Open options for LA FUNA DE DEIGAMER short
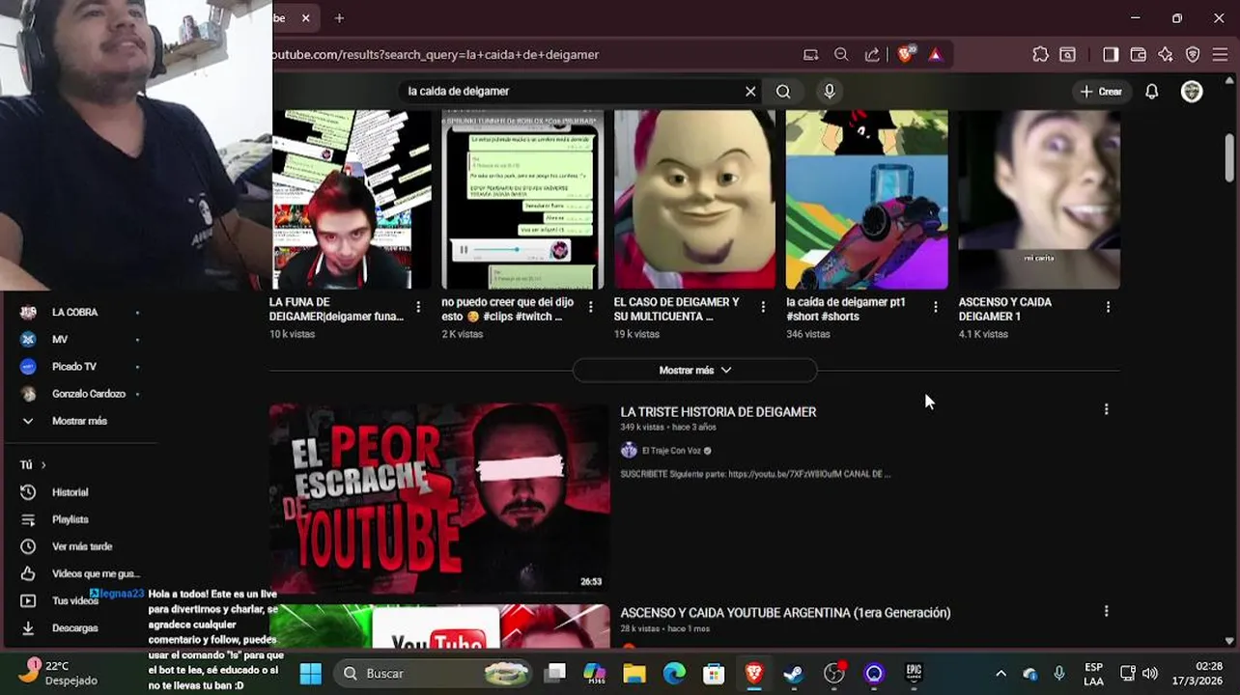 point(418,307)
